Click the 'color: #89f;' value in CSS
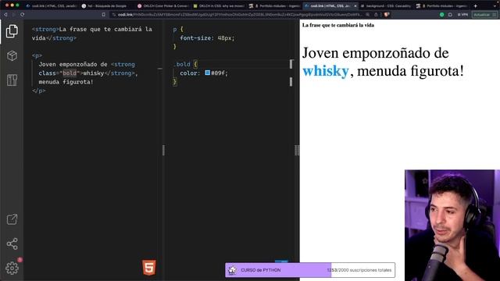500x281 pixels. [x=204, y=73]
